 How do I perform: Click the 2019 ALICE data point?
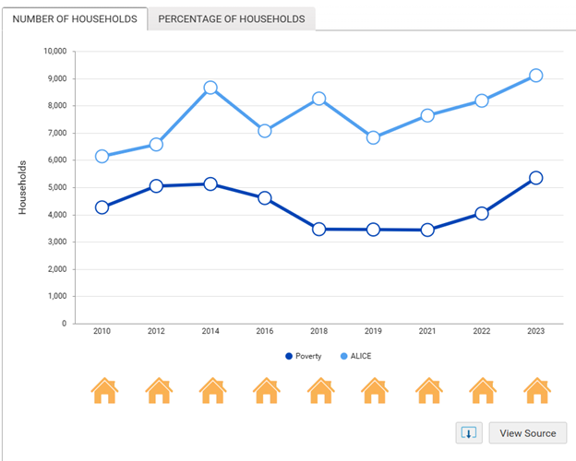click(373, 137)
